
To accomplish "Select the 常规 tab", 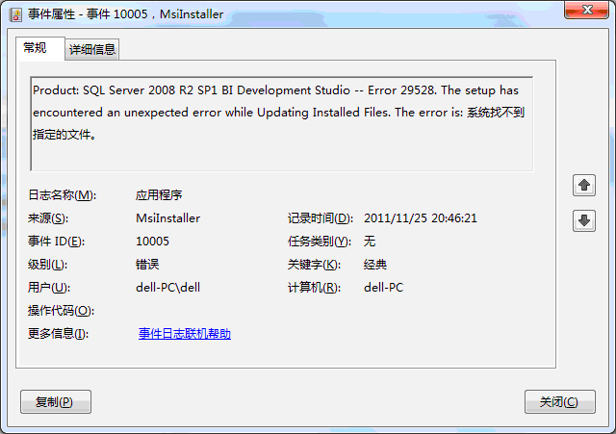I will pyautogui.click(x=40, y=48).
